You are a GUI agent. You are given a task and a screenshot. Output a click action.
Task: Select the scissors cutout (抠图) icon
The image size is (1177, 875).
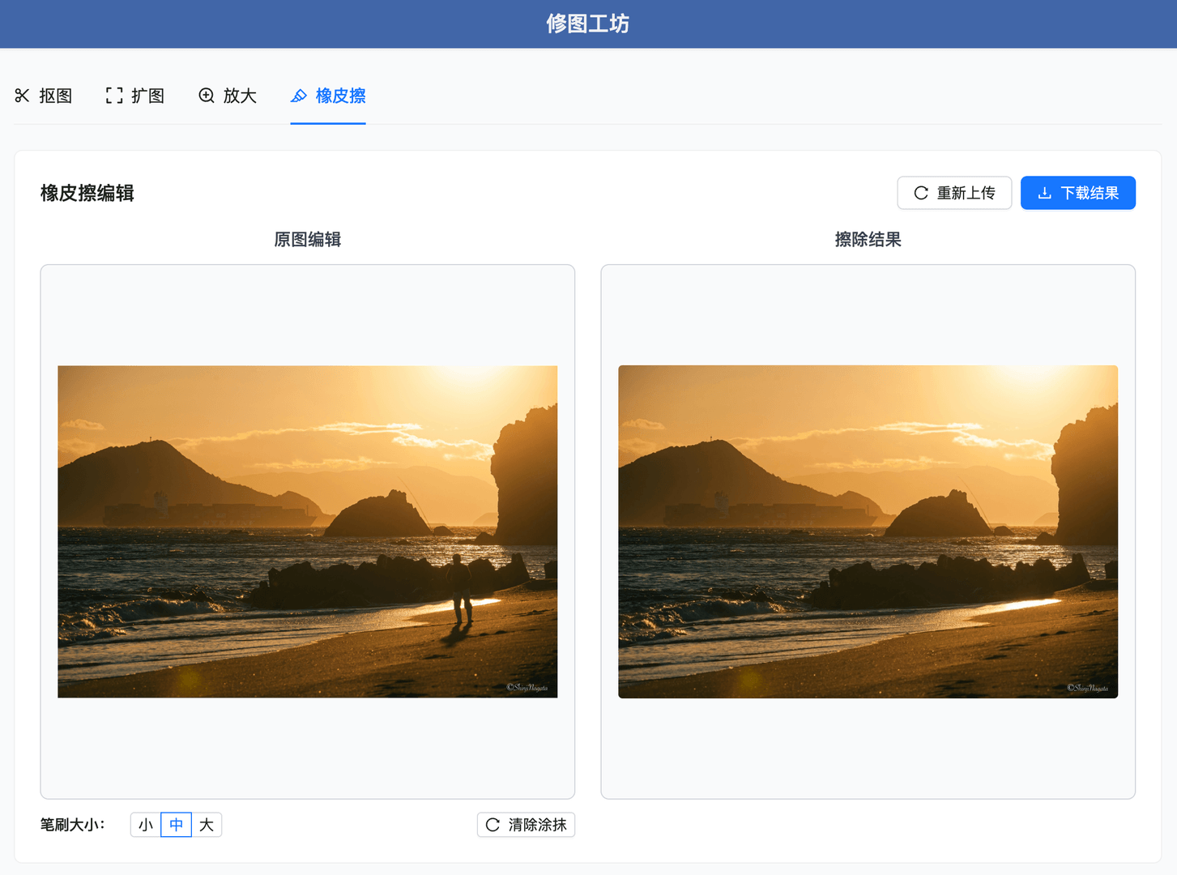(22, 95)
